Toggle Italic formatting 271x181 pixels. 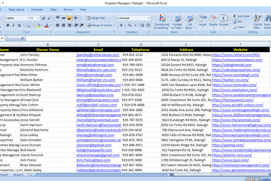14,26
